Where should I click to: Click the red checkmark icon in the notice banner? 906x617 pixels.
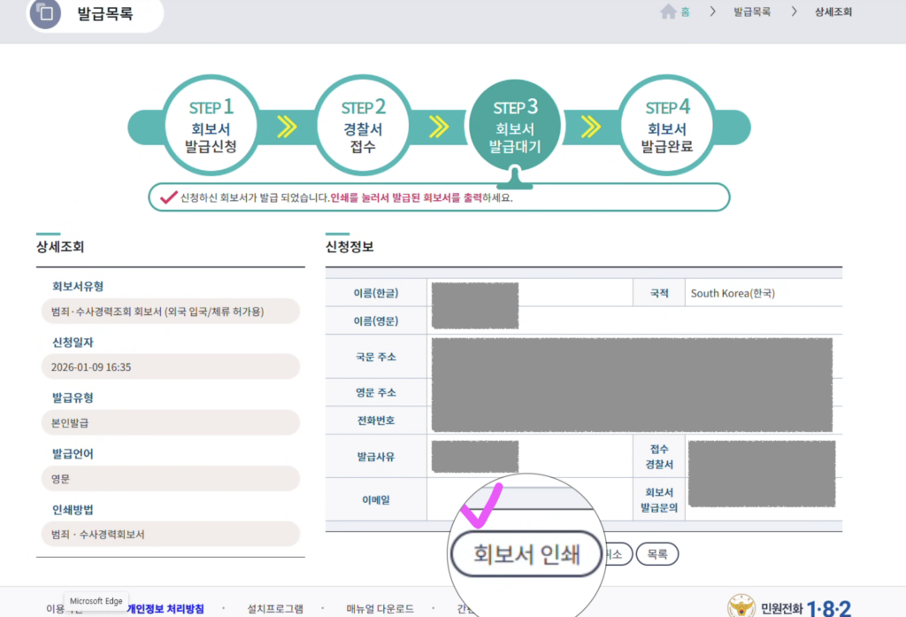(167, 198)
